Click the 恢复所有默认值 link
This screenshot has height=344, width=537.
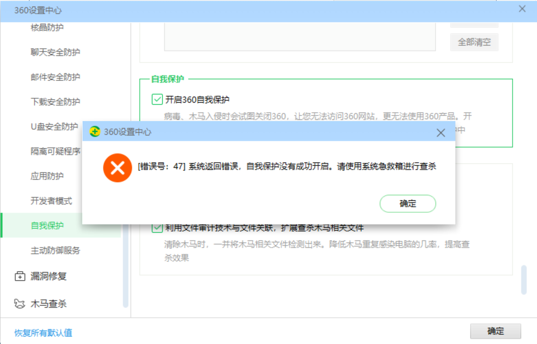pos(43,333)
